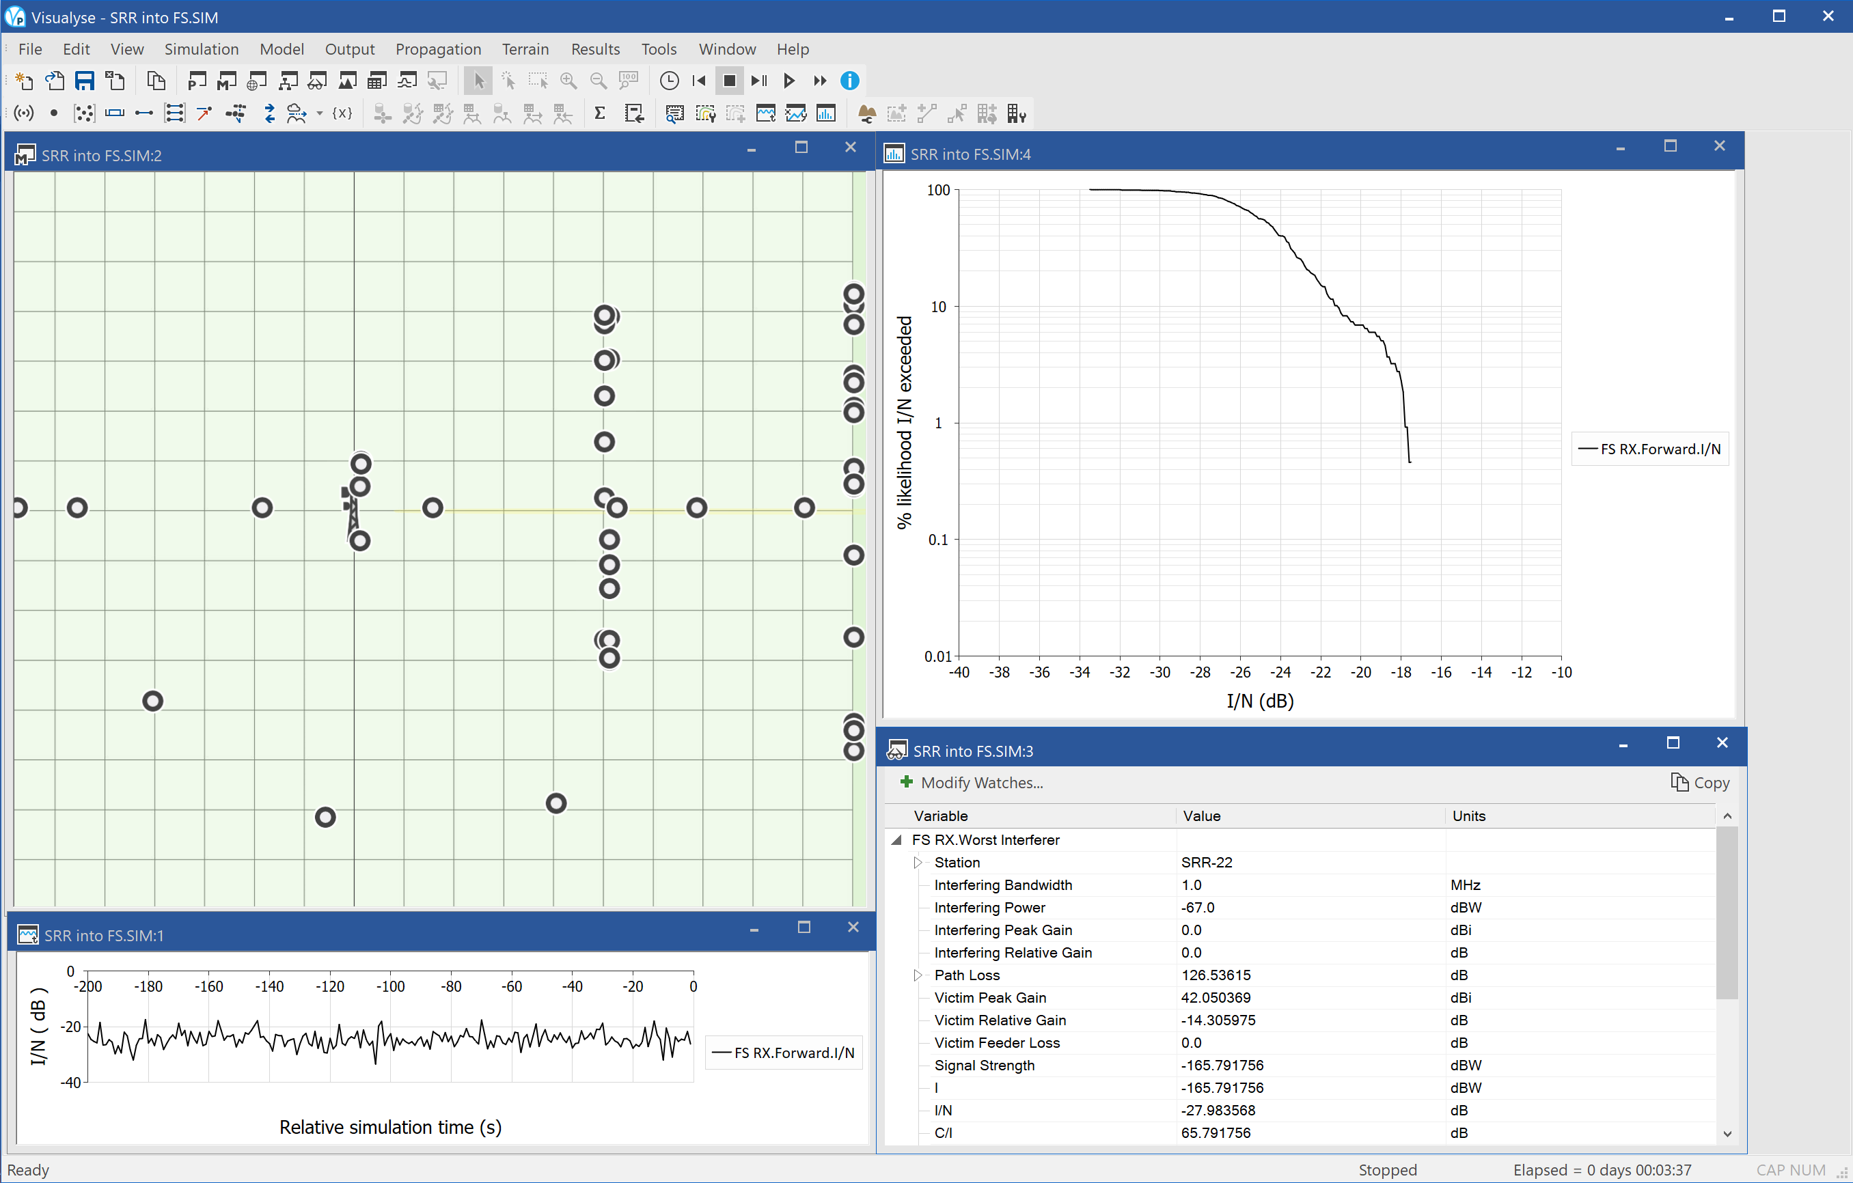Click the Zoom In magnifier tool
Viewport: 1853px width, 1183px height.
click(x=568, y=81)
